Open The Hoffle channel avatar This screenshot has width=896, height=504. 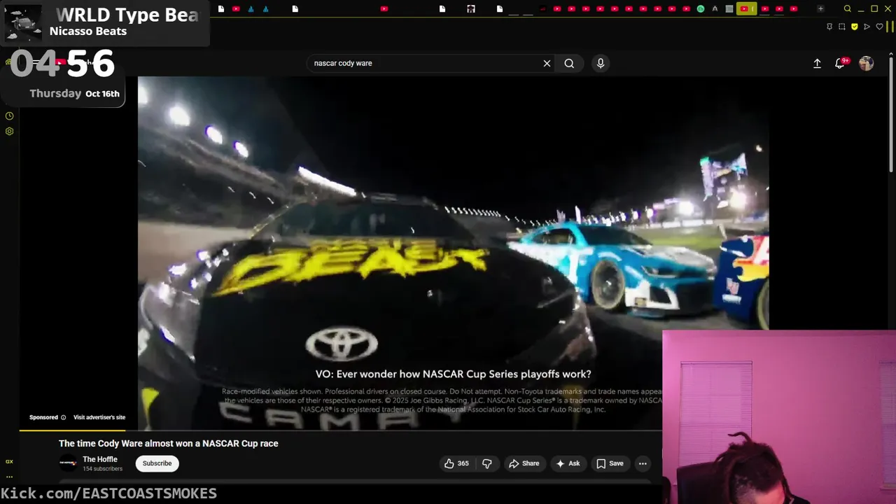click(68, 463)
